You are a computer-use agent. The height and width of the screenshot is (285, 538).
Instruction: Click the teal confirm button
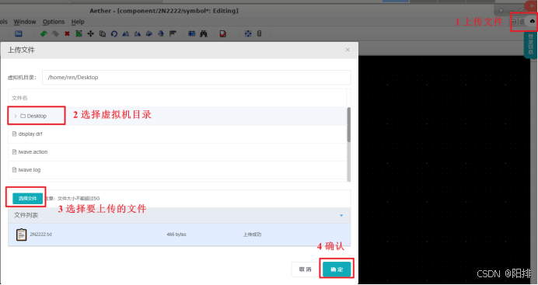tap(337, 269)
